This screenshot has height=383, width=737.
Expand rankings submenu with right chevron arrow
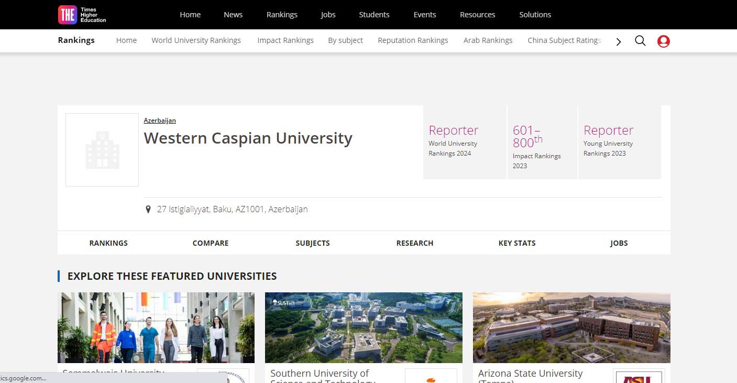coord(619,41)
